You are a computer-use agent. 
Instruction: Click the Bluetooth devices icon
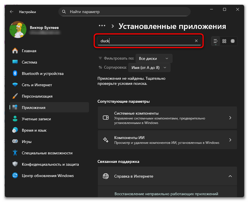point(15,73)
